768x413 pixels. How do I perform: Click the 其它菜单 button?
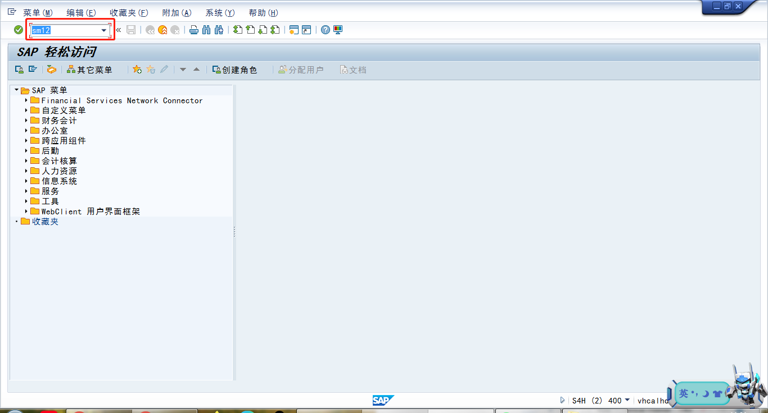click(89, 70)
